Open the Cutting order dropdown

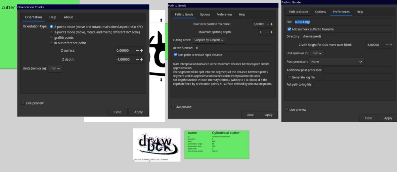[209, 40]
